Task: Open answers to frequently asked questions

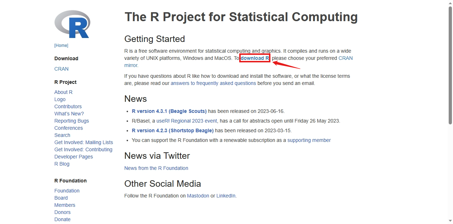Action: click(x=213, y=83)
